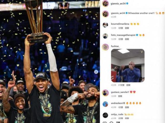Open andresleon18's profile avatar

[x=105, y=104]
